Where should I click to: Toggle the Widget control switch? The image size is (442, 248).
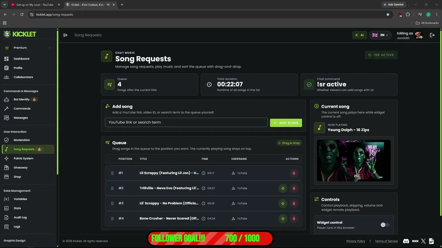point(385,225)
